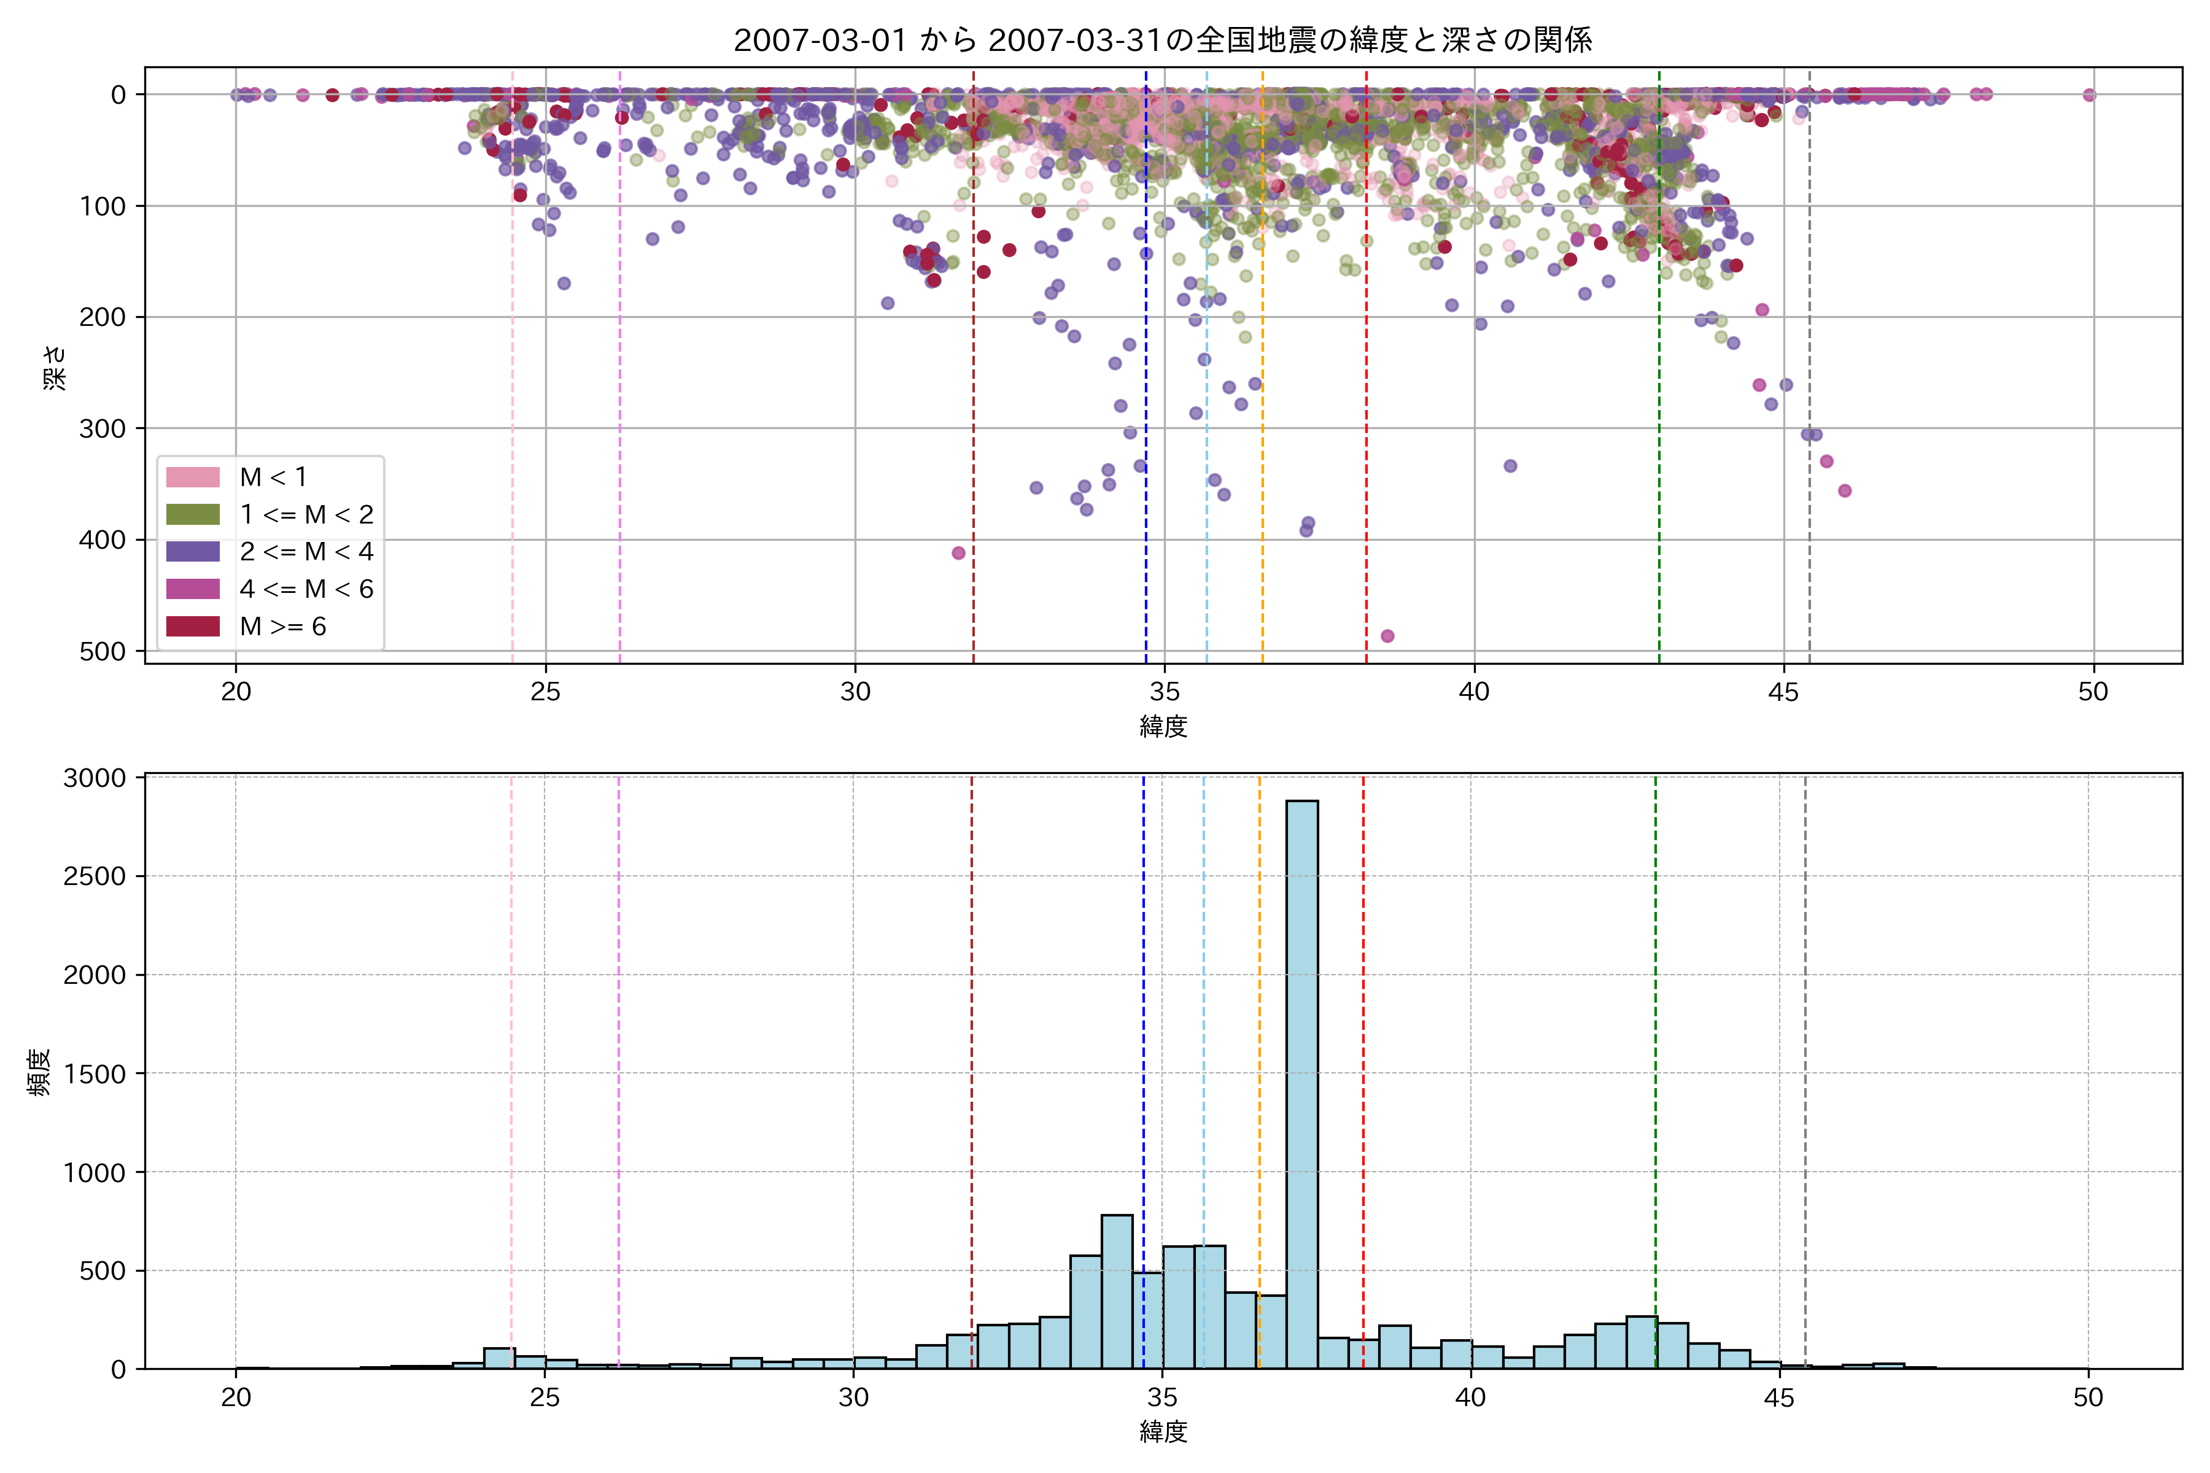
Task: Click the lone scatter point at latitude 50
Action: coord(2089,95)
